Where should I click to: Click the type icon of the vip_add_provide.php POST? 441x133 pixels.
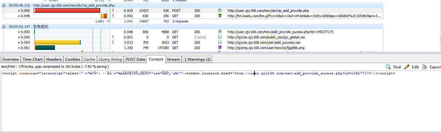[220, 11]
